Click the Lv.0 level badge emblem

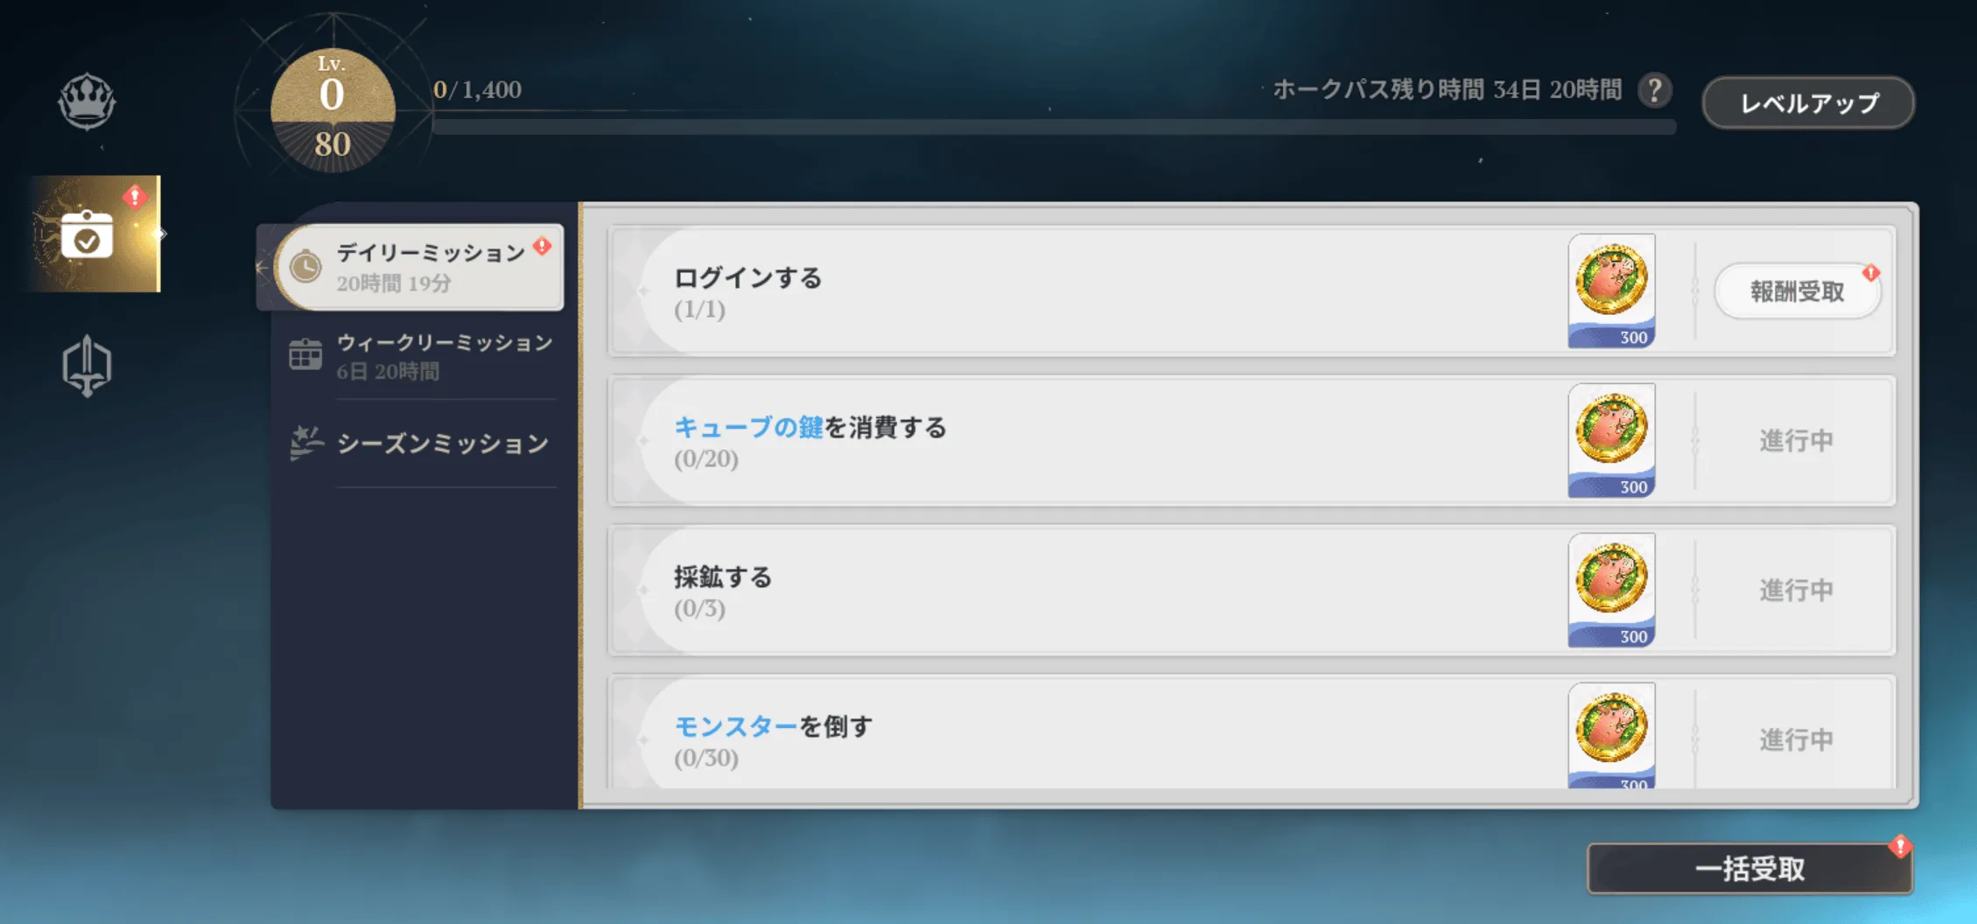point(331,108)
